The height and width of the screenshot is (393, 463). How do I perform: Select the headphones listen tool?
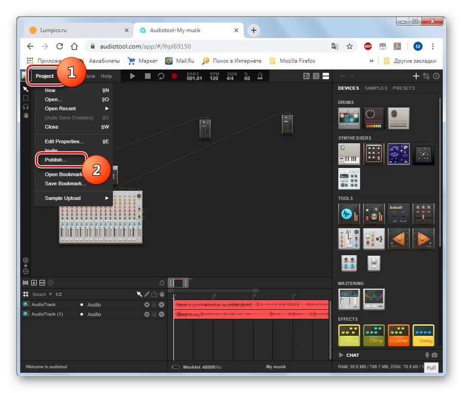[x=26, y=107]
